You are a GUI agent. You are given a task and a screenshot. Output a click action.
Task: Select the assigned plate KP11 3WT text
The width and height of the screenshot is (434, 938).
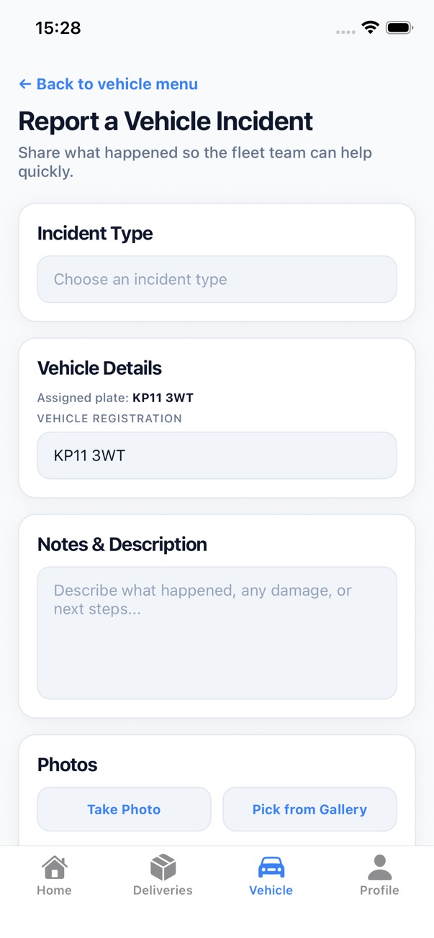117,398
